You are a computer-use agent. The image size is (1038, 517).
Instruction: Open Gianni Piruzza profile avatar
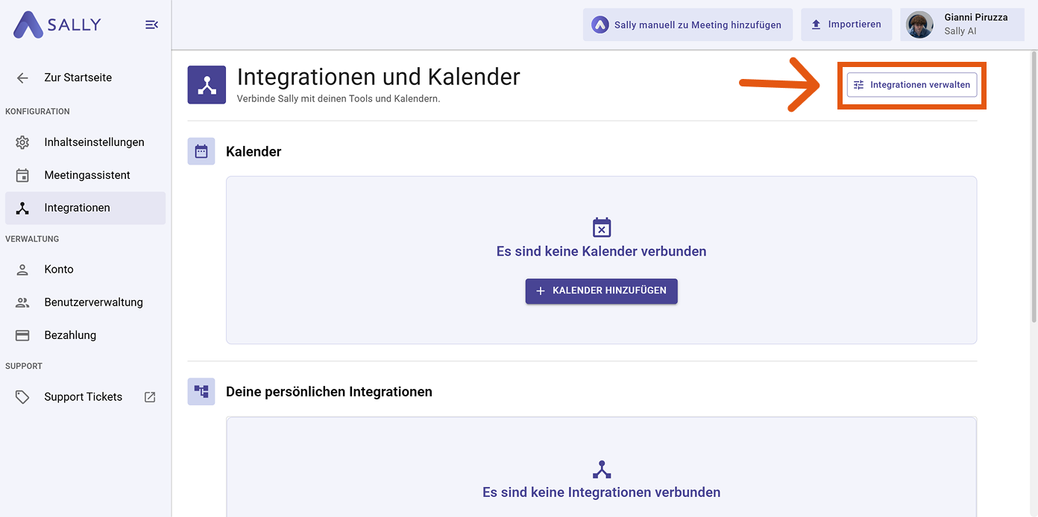[x=919, y=25]
